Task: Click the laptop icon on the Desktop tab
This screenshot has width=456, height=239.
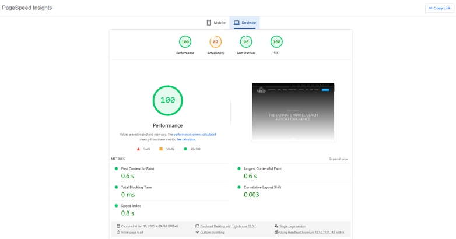Action: click(x=236, y=23)
